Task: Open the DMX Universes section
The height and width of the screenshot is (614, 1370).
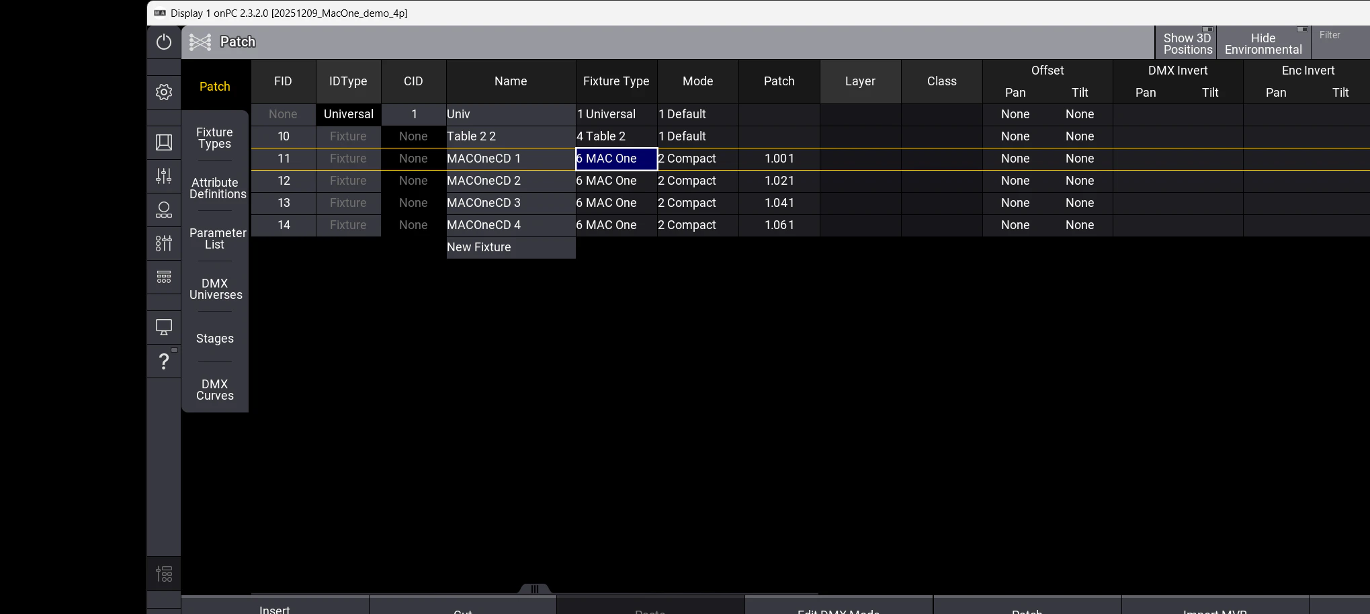Action: click(x=216, y=289)
